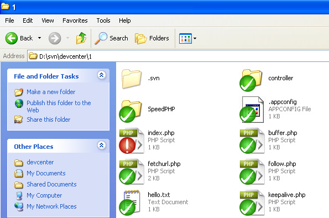
Task: Select the .appconfig file icon
Action: click(x=252, y=110)
